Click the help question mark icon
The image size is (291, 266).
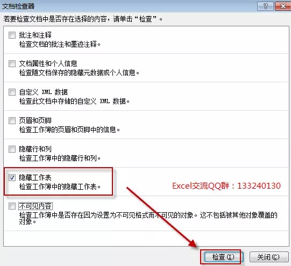[x=265, y=6]
